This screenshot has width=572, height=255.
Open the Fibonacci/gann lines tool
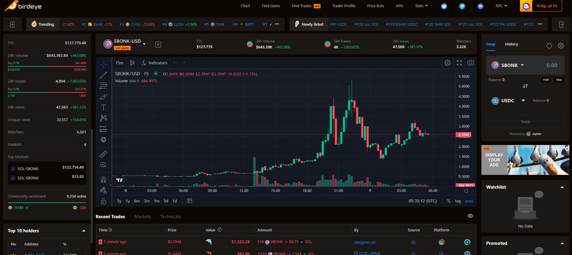pyautogui.click(x=103, y=86)
